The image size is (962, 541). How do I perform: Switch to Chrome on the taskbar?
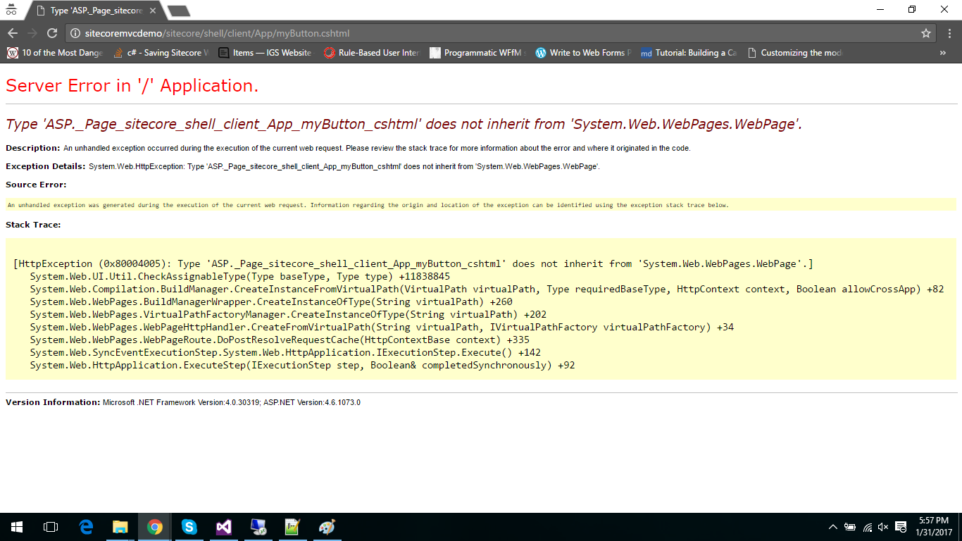click(155, 527)
